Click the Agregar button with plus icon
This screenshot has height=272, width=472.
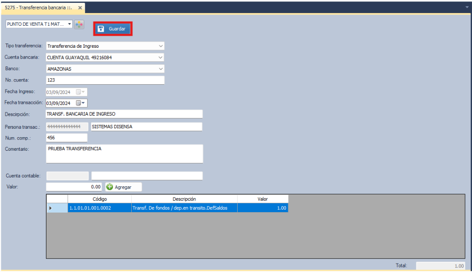(x=123, y=187)
